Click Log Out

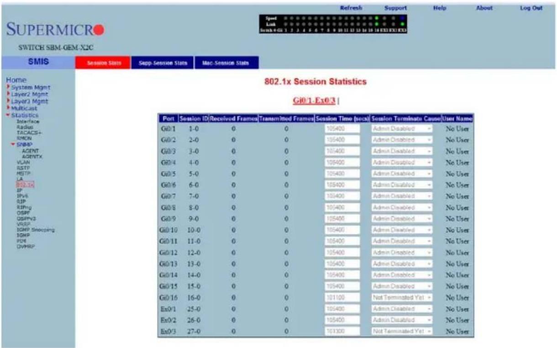pyautogui.click(x=531, y=8)
